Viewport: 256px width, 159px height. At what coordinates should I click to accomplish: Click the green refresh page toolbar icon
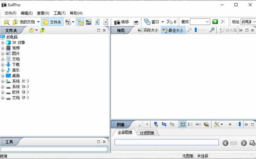(x=97, y=22)
